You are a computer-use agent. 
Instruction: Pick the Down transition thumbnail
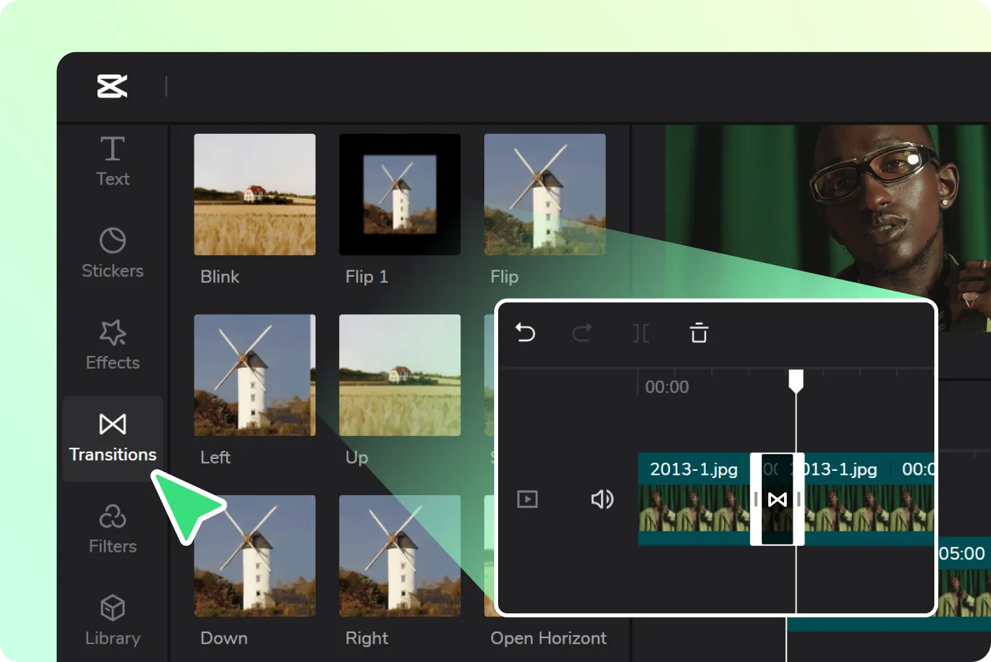[x=254, y=556]
